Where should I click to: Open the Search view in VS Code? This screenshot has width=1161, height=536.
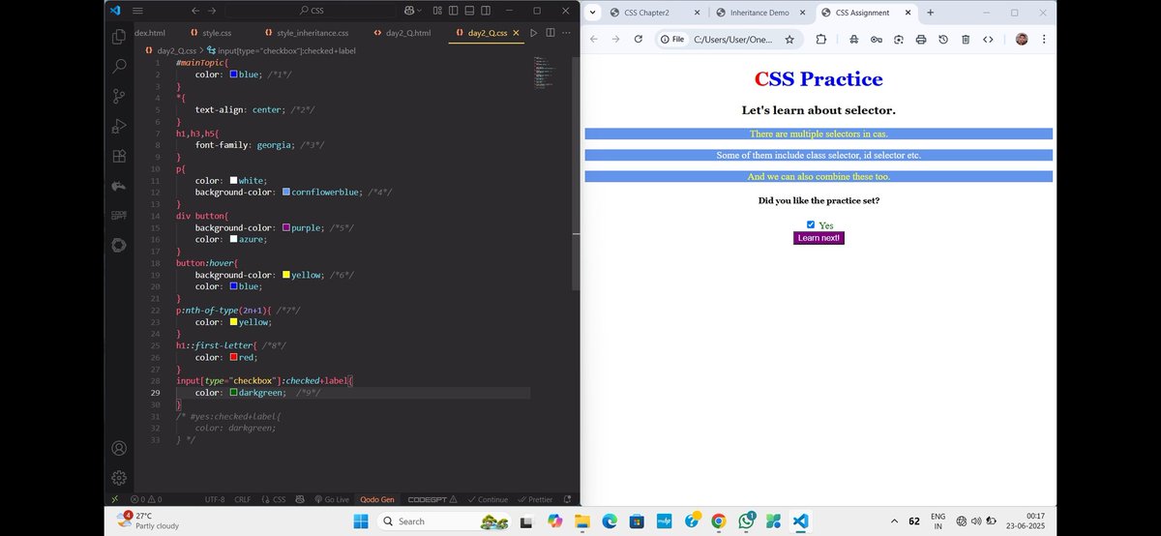119,67
